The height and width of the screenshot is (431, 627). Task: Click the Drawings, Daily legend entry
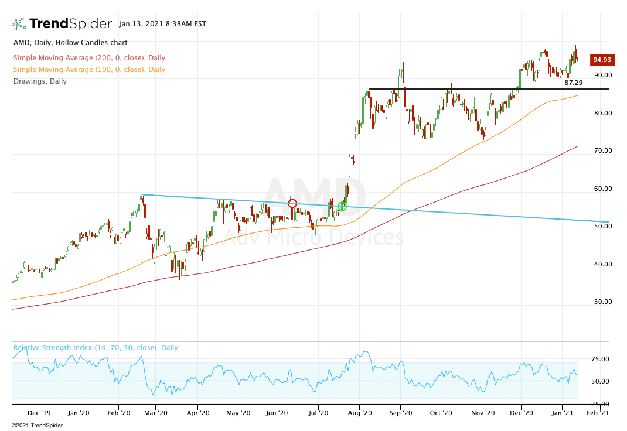coord(40,81)
